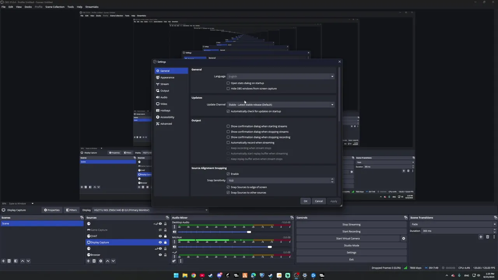Open the Language dropdown

tap(281, 76)
